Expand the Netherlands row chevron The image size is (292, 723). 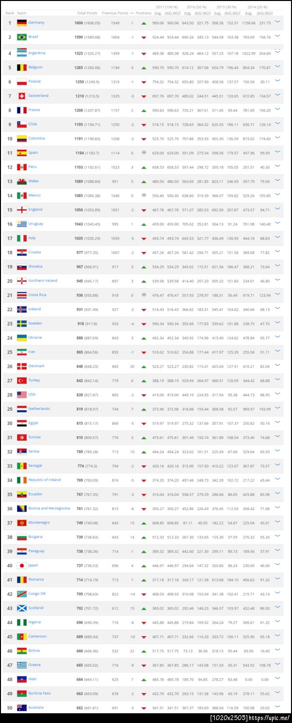pyautogui.click(x=277, y=409)
